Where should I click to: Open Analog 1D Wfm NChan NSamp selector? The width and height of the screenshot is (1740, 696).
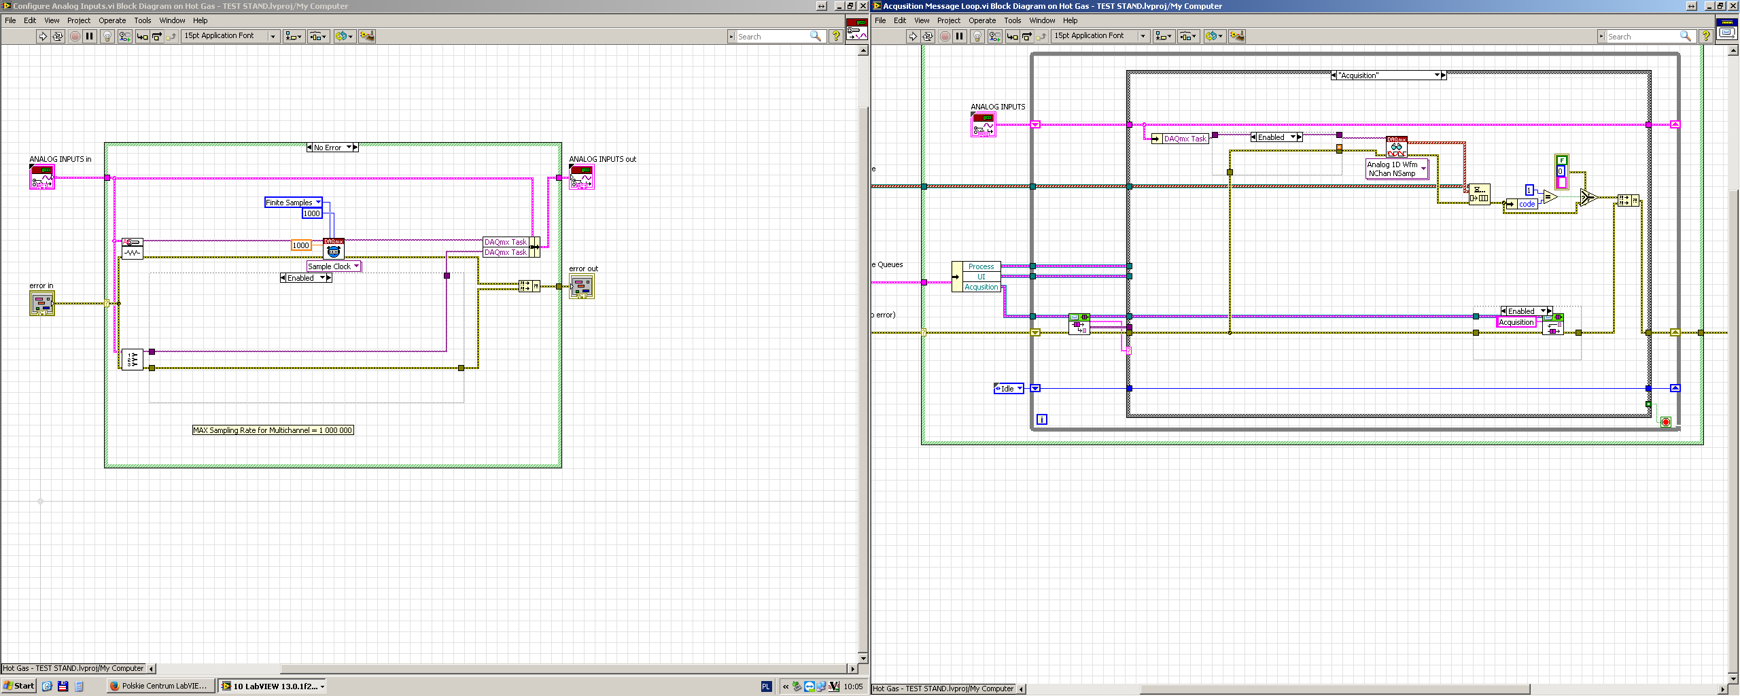[1397, 169]
